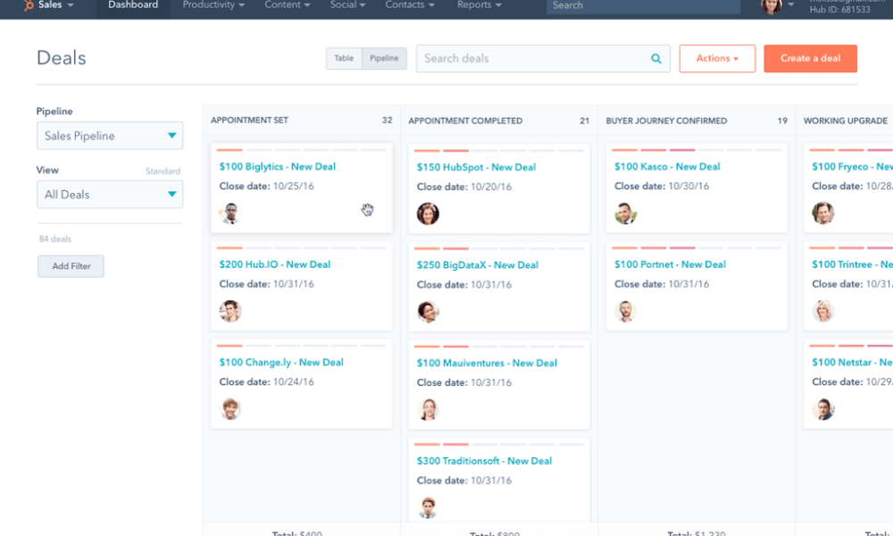The width and height of the screenshot is (893, 536).
Task: Click the Deals page heading
Action: click(x=62, y=58)
